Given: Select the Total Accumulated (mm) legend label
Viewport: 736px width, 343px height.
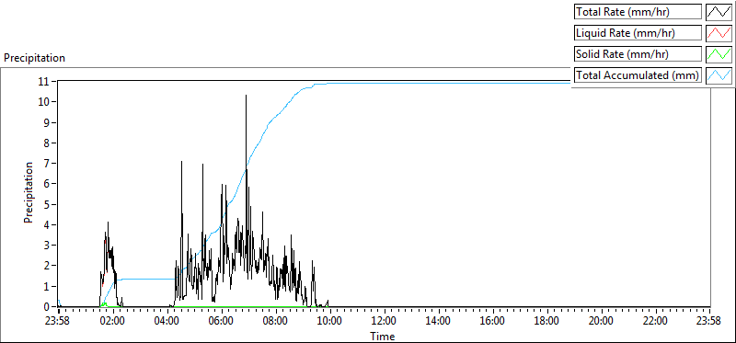Looking at the screenshot, I should pos(638,75).
